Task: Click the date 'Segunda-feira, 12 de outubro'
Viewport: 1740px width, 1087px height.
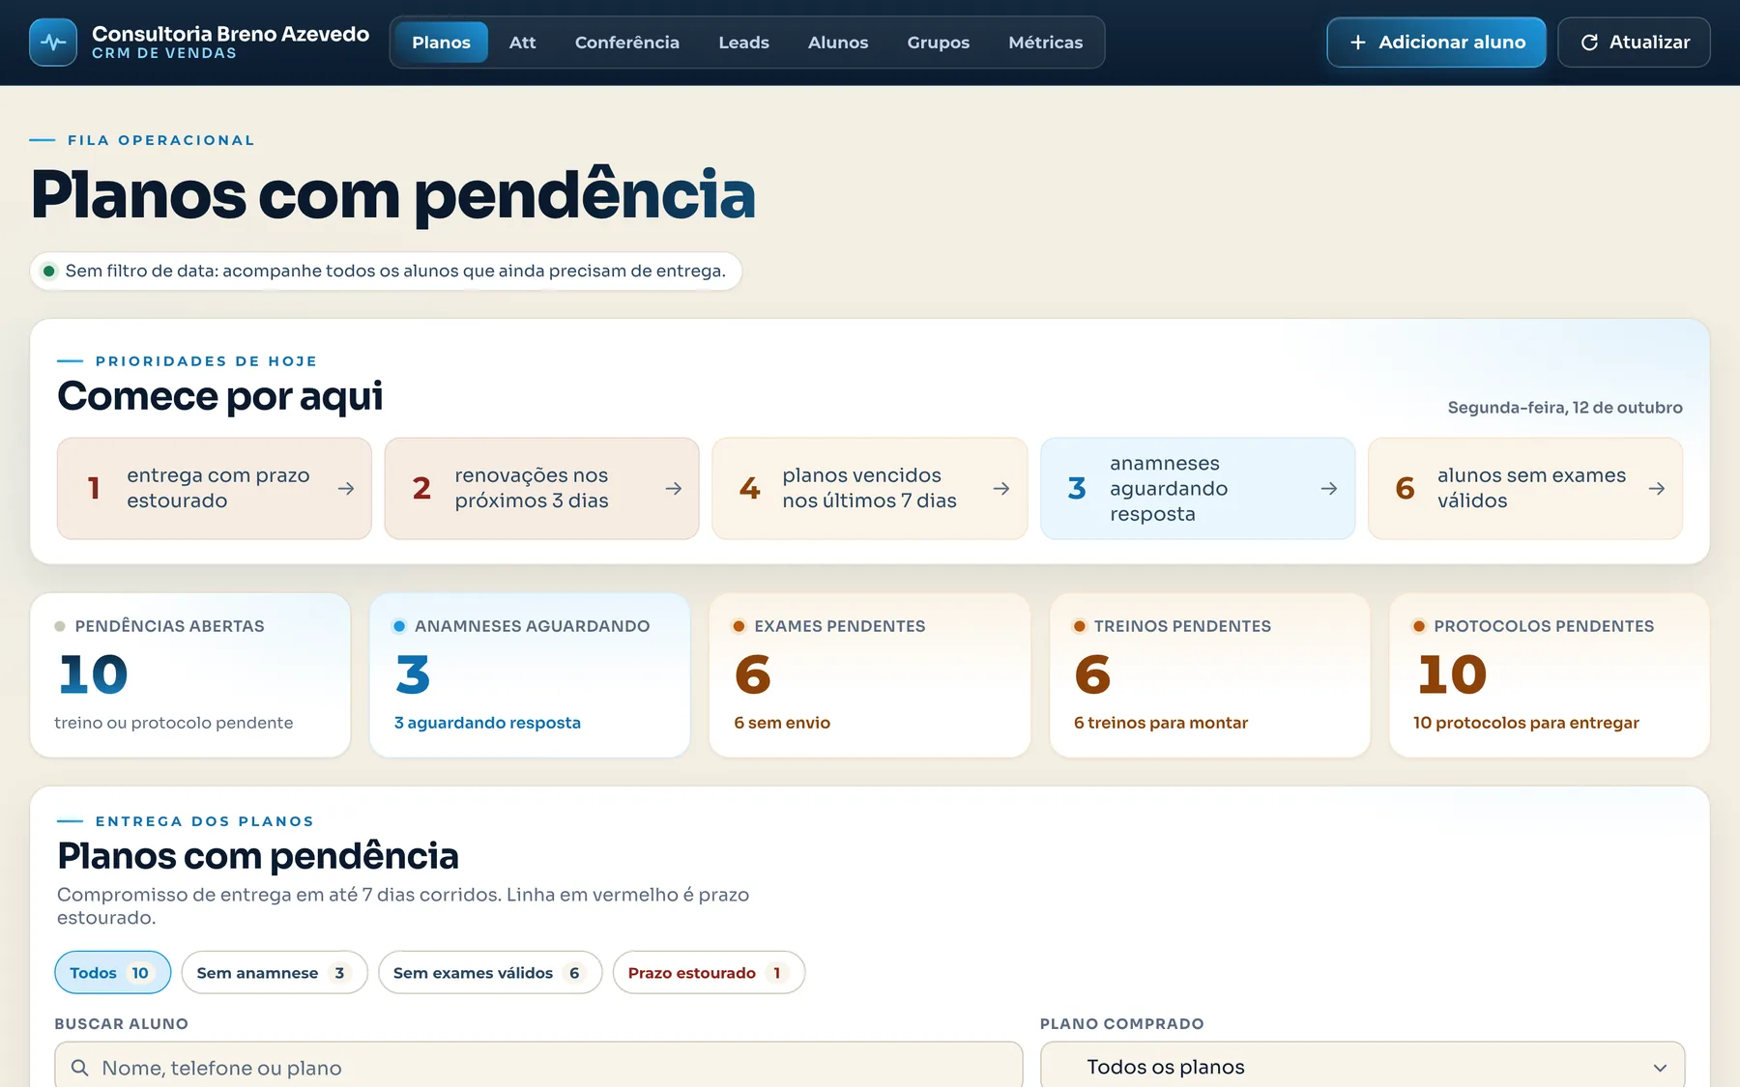Action: pos(1565,408)
